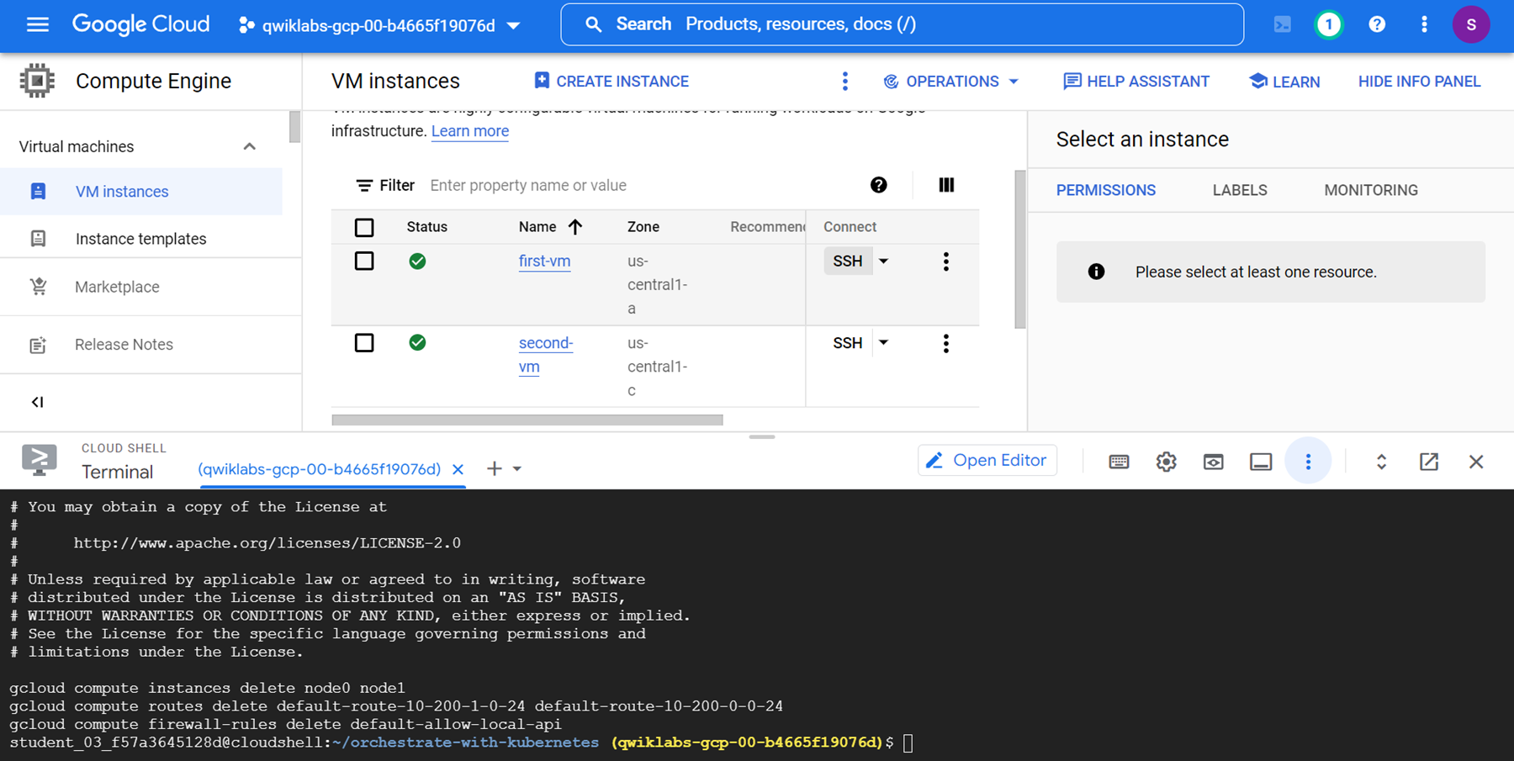Click the table horizontal scrollbar

point(527,420)
